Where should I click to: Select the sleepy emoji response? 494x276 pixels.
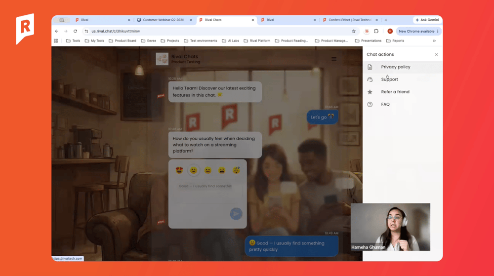tap(236, 170)
